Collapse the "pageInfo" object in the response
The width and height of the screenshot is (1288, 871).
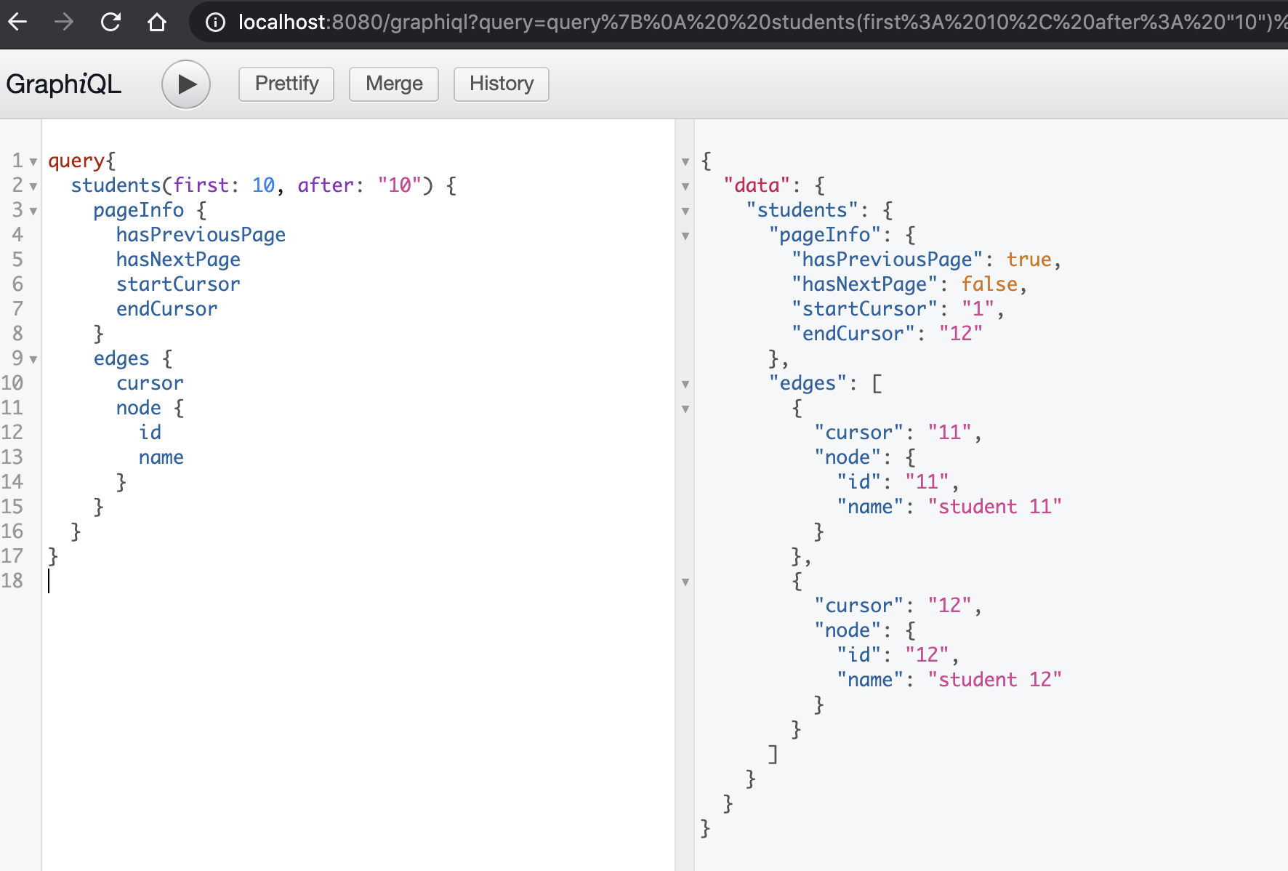685,236
